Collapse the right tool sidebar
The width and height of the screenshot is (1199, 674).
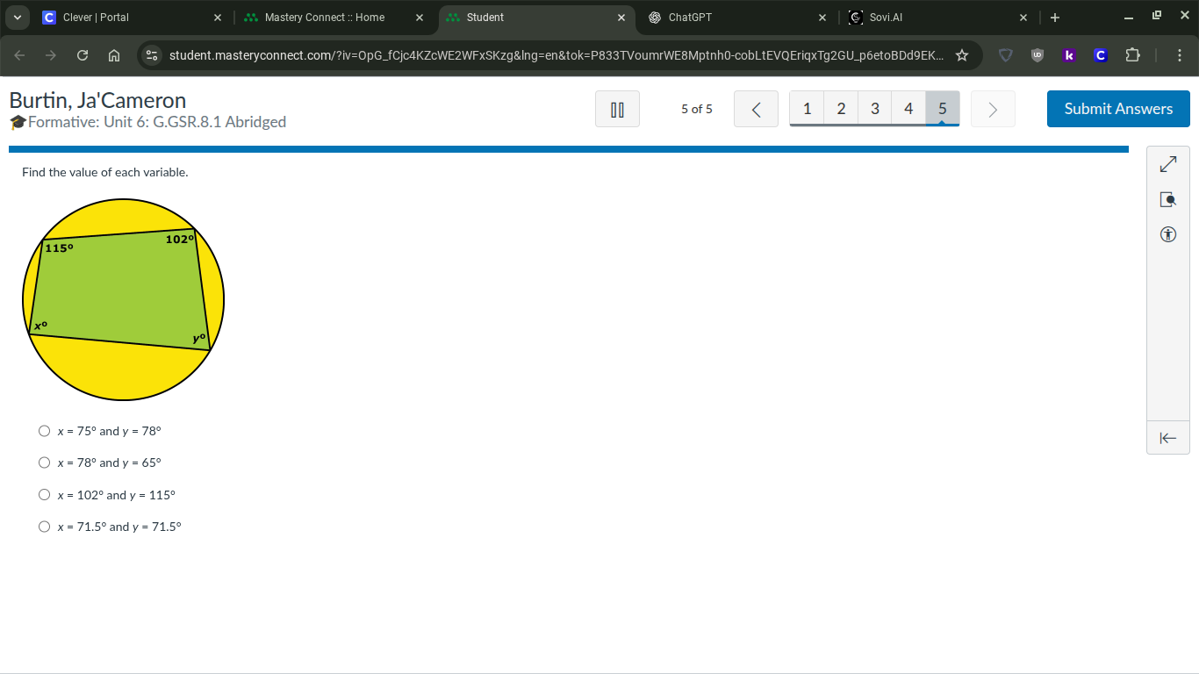[1167, 438]
